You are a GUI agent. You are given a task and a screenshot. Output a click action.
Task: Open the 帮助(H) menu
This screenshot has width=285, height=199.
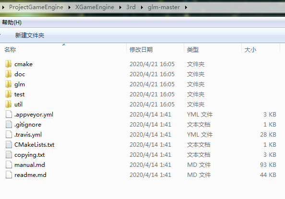pos(12,23)
